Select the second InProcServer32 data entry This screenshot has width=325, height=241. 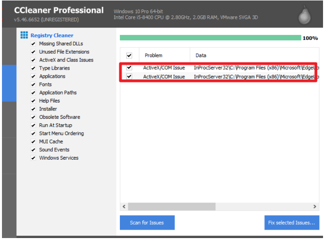point(256,76)
